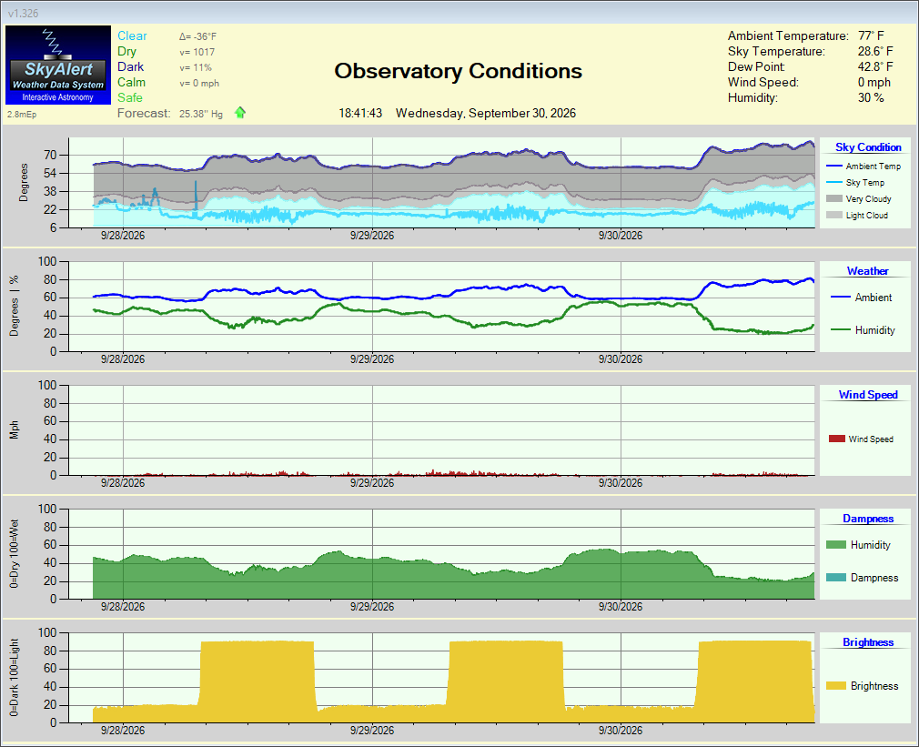This screenshot has width=919, height=747.
Task: Click the Wind Speed chart plot
Action: point(442,430)
